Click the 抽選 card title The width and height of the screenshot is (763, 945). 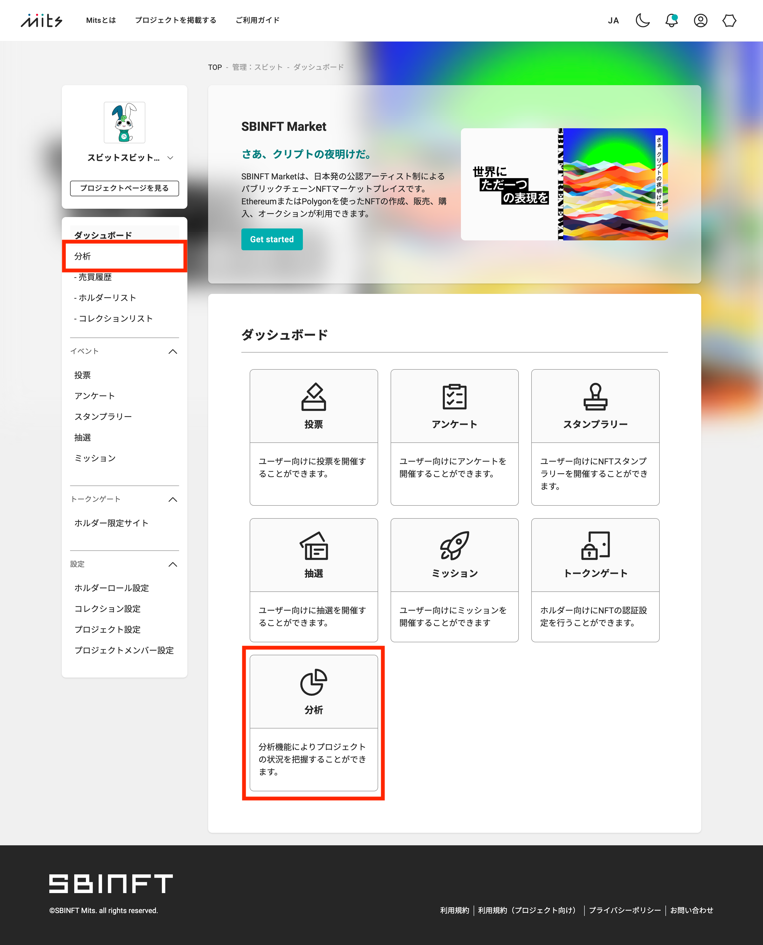point(314,573)
